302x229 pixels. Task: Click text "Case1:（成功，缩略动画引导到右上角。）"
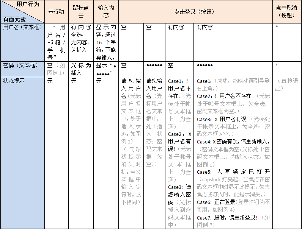pyautogui.click(x=233, y=85)
